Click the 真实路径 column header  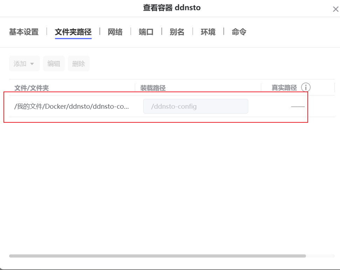pos(284,88)
